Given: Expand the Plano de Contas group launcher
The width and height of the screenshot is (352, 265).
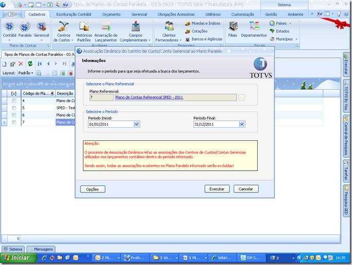Looking at the screenshot, I should 47,46.
